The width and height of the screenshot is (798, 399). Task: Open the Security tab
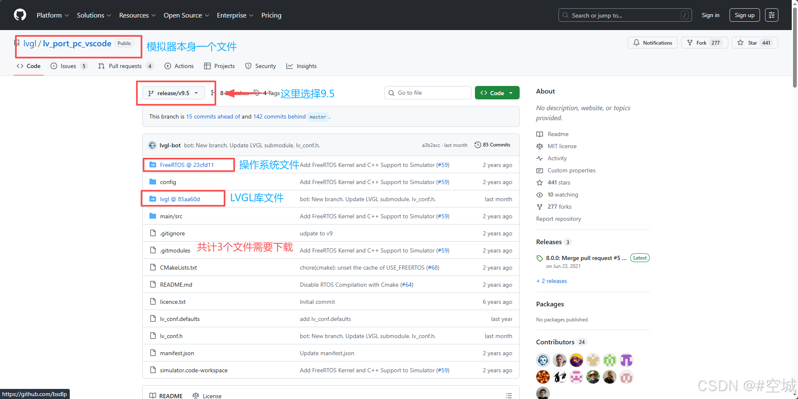260,66
